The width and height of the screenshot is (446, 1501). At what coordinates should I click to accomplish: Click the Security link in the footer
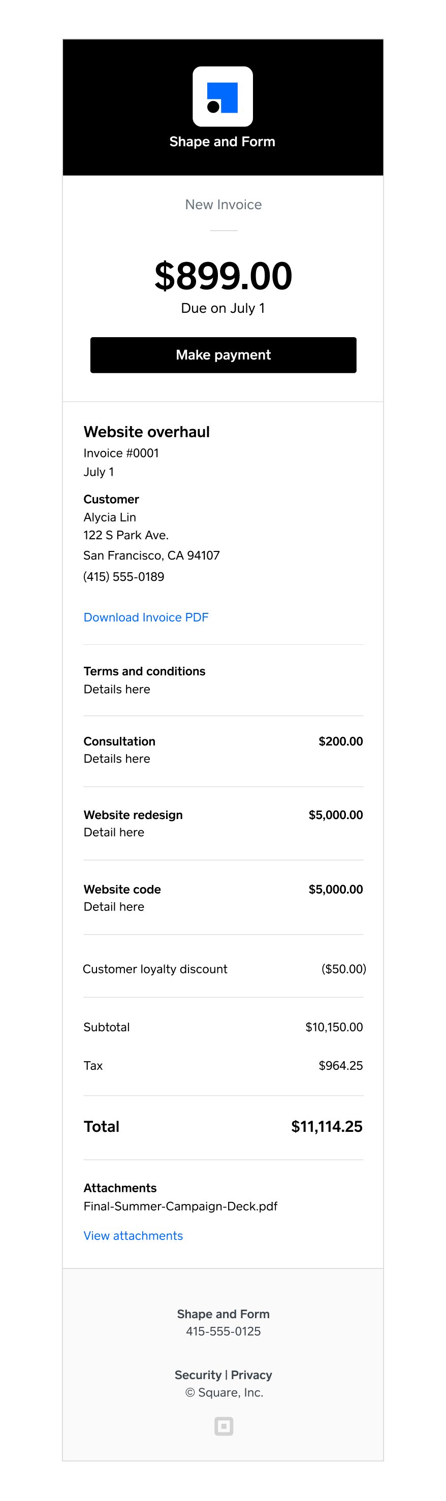point(198,1375)
